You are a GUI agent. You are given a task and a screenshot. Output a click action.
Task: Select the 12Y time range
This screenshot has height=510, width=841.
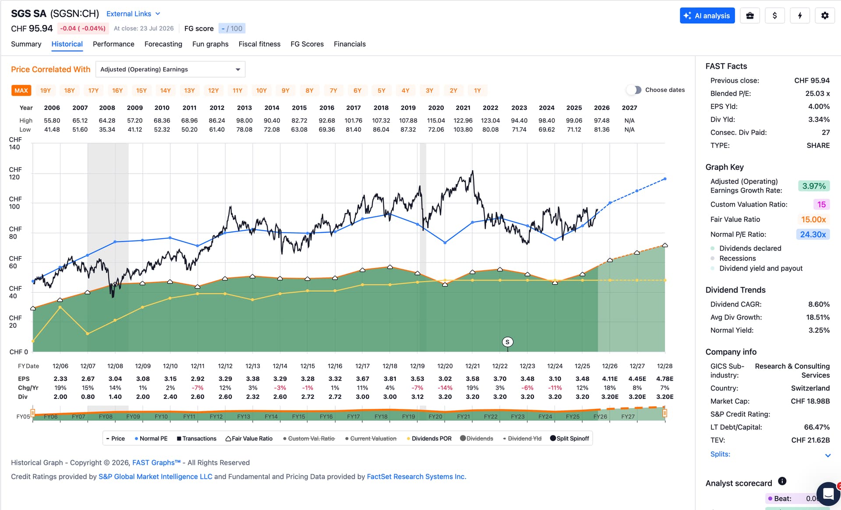[x=213, y=91]
